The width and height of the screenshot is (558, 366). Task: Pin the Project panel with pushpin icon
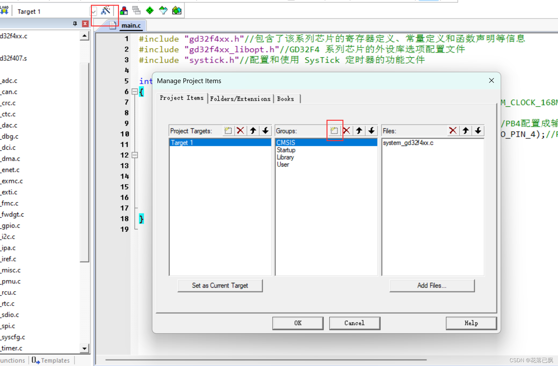(75, 24)
